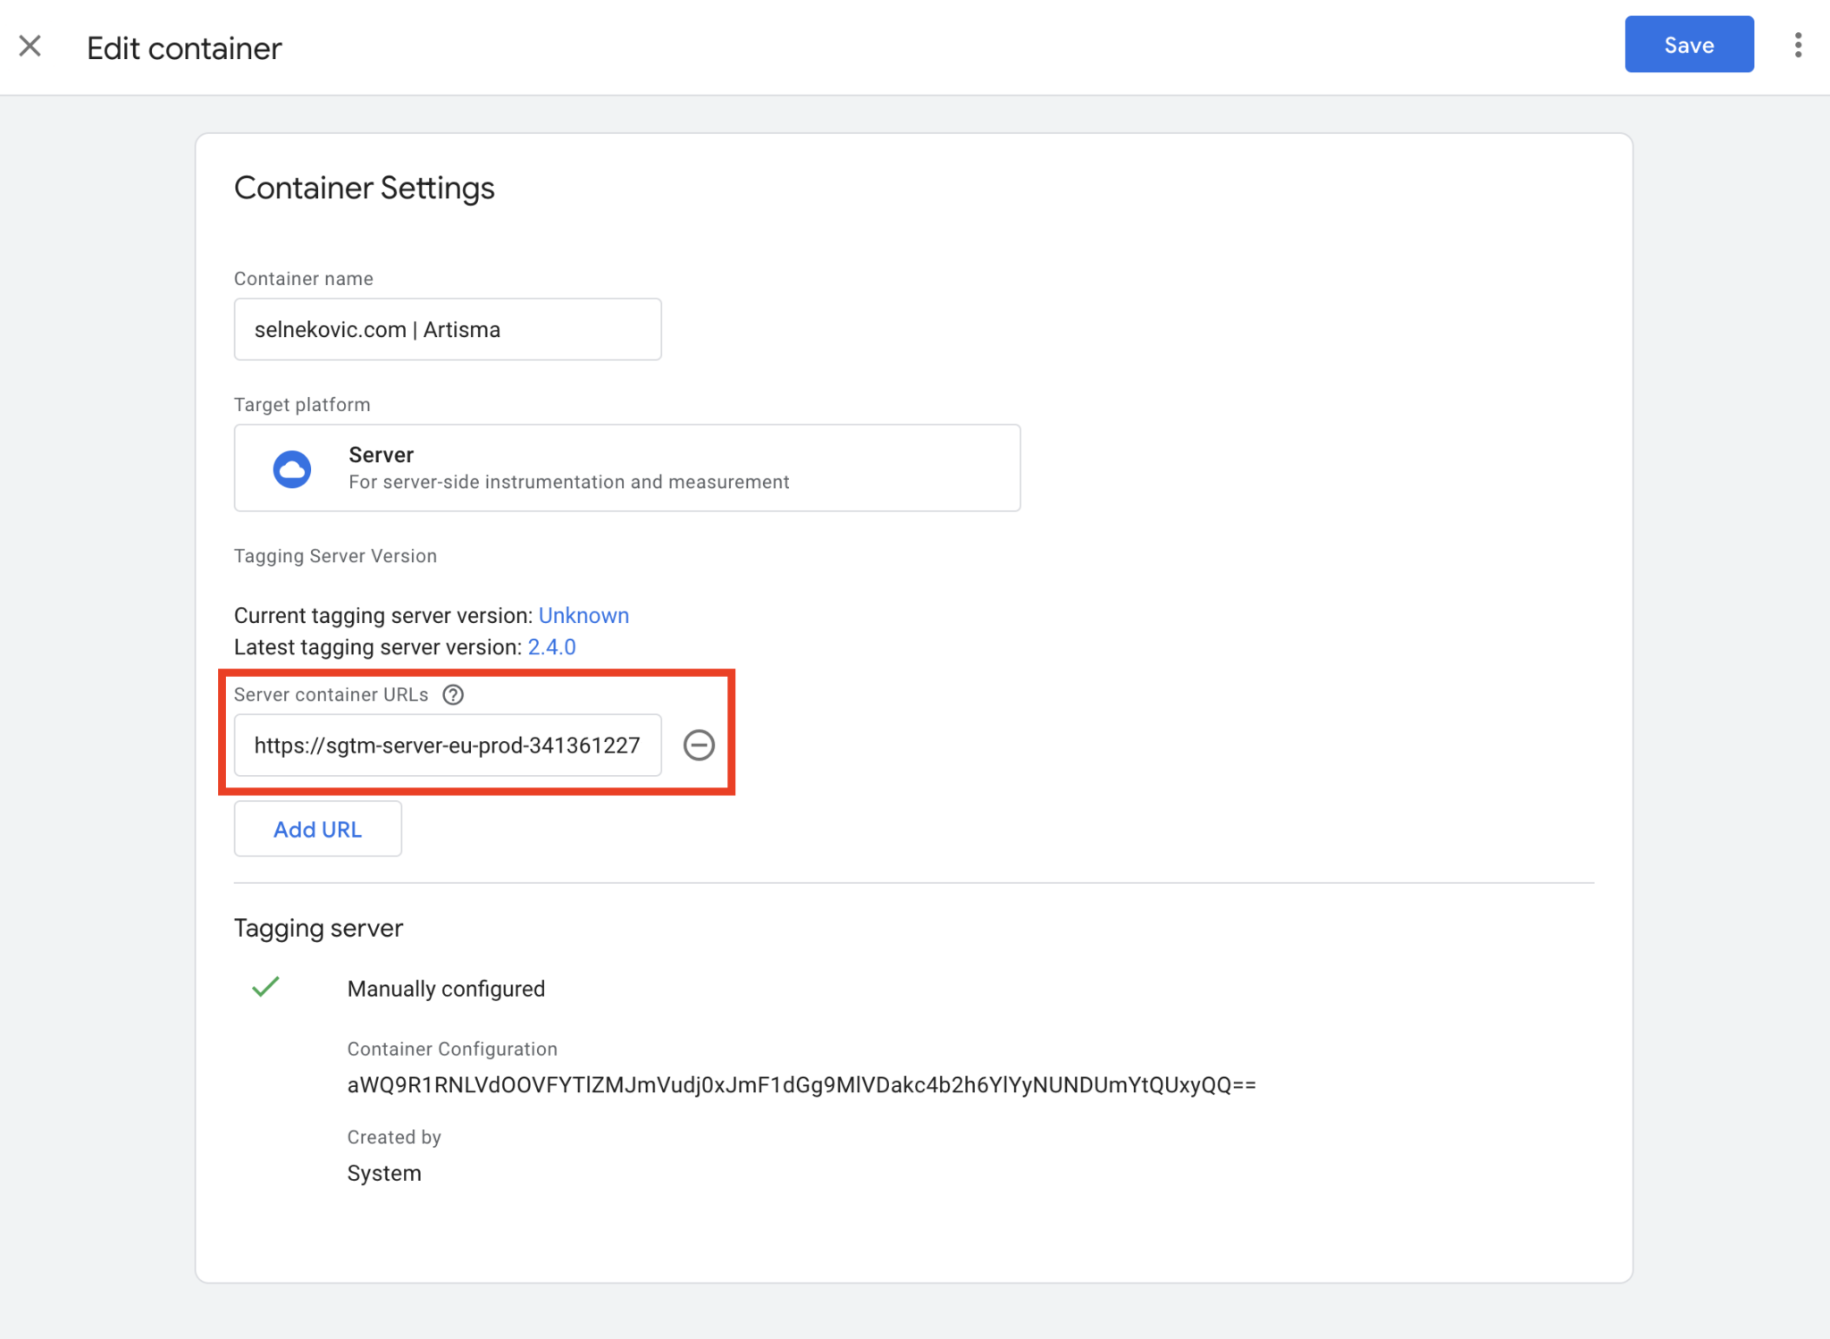Click the Manually configured label
Viewport: 1830px width, 1339px height.
point(446,988)
